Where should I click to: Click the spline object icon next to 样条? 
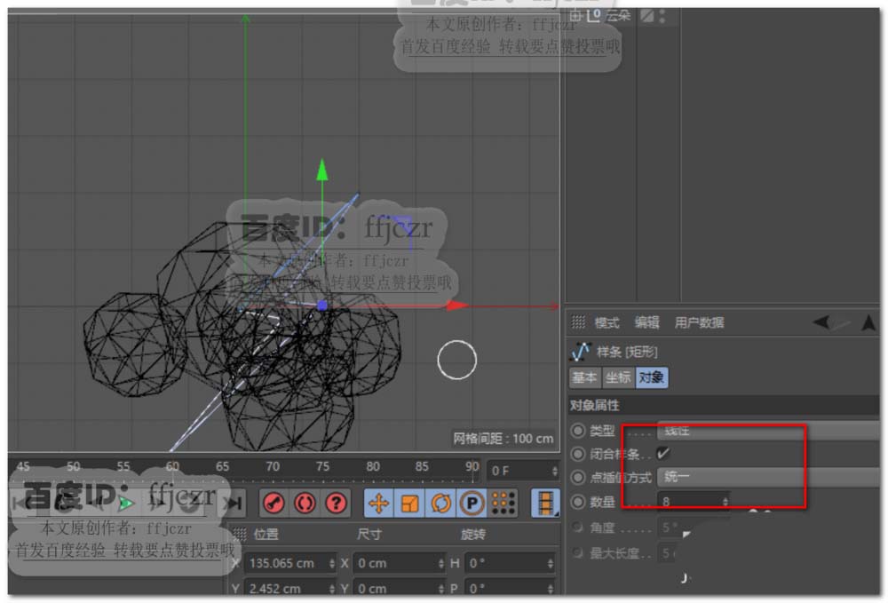click(581, 352)
